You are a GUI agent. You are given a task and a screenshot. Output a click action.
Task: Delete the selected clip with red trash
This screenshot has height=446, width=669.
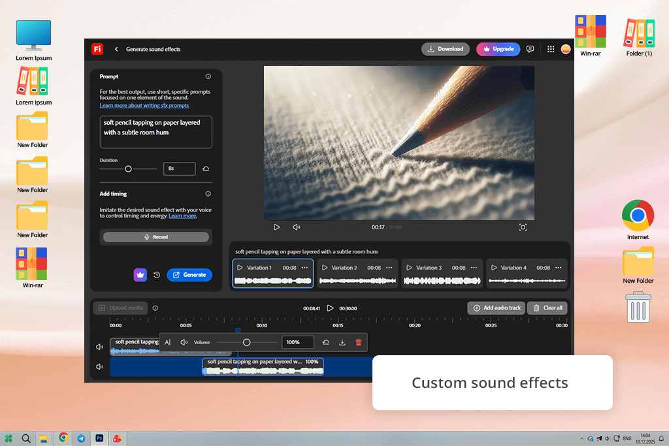(359, 342)
